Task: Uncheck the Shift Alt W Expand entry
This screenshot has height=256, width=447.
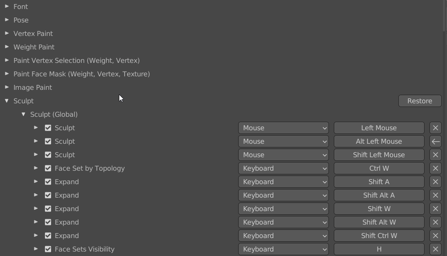Action: [48, 222]
